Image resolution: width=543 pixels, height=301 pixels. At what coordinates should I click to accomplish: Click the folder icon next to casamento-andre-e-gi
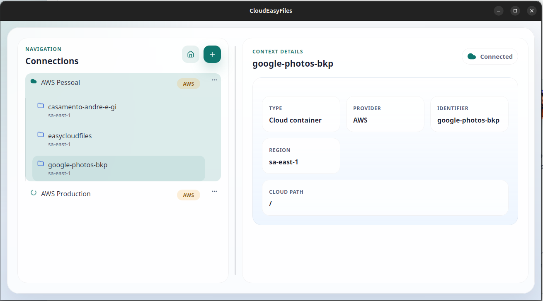point(40,105)
